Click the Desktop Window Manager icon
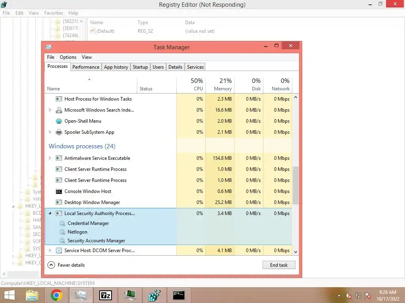Screen dimensions: 405x303 tap(59, 202)
